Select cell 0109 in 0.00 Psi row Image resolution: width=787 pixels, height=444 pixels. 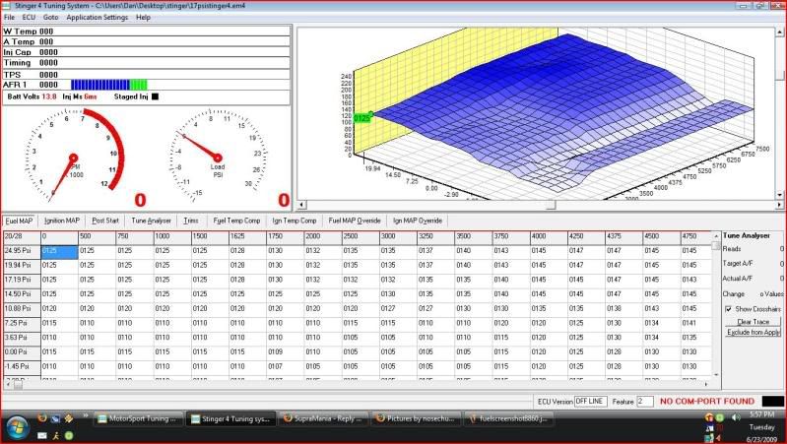click(285, 352)
